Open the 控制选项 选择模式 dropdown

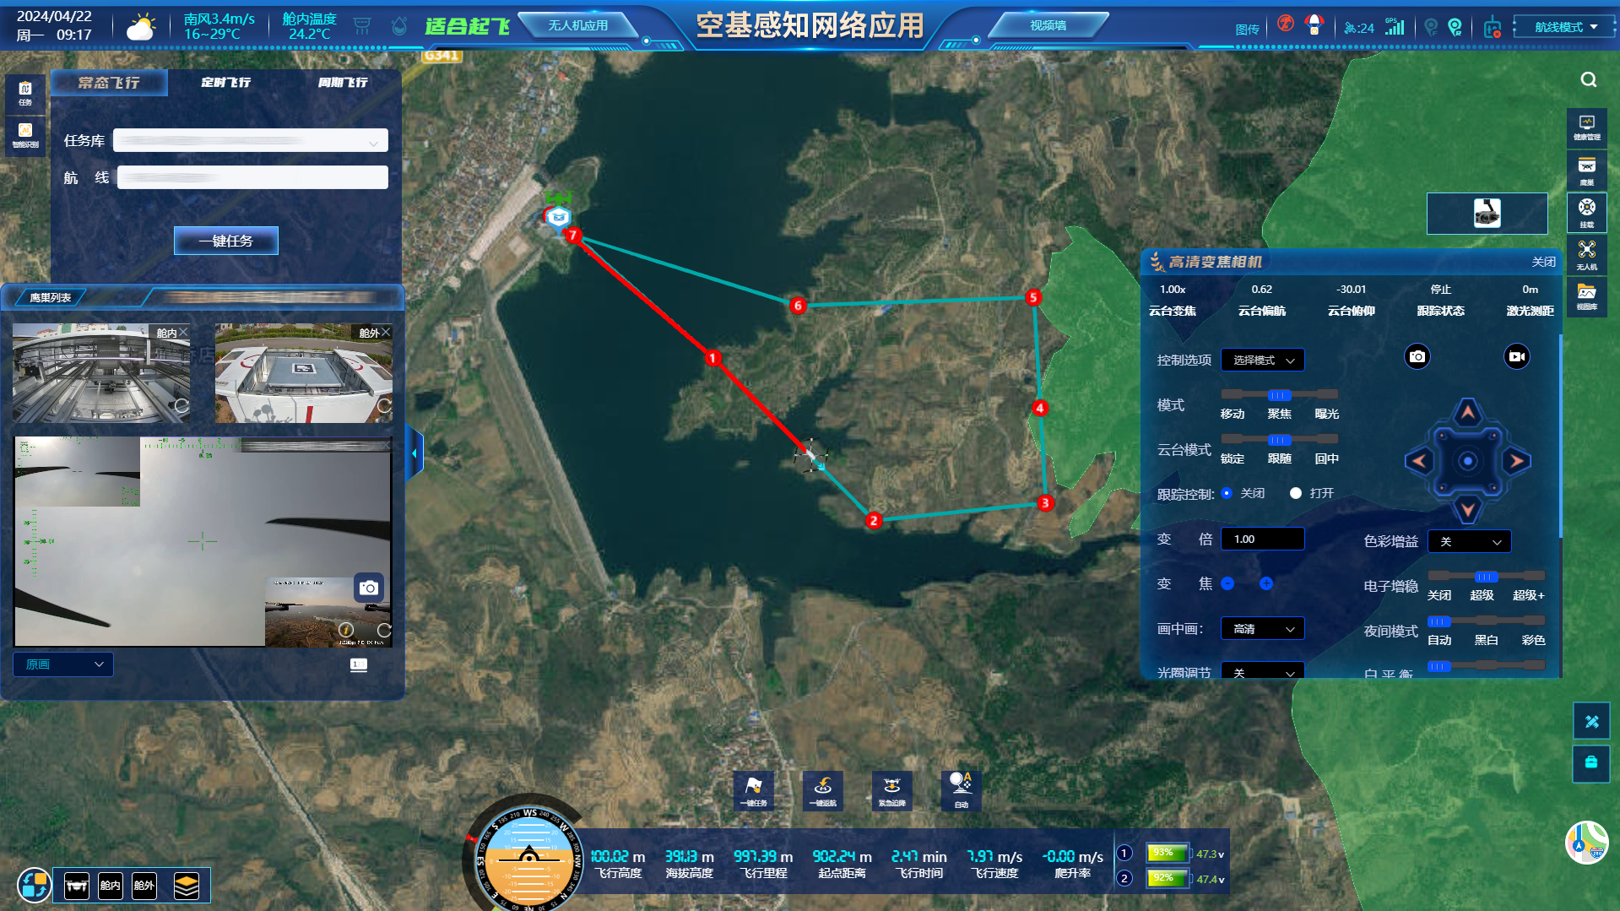click(x=1262, y=361)
